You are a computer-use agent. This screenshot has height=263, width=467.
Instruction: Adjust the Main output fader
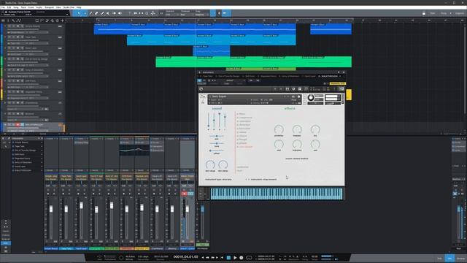click(459, 210)
